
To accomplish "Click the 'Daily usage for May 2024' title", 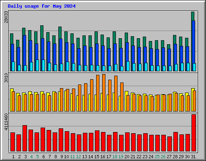I will [41, 6].
